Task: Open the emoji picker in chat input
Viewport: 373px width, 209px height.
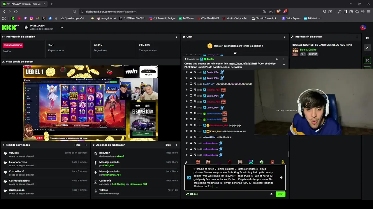Action: [281, 177]
